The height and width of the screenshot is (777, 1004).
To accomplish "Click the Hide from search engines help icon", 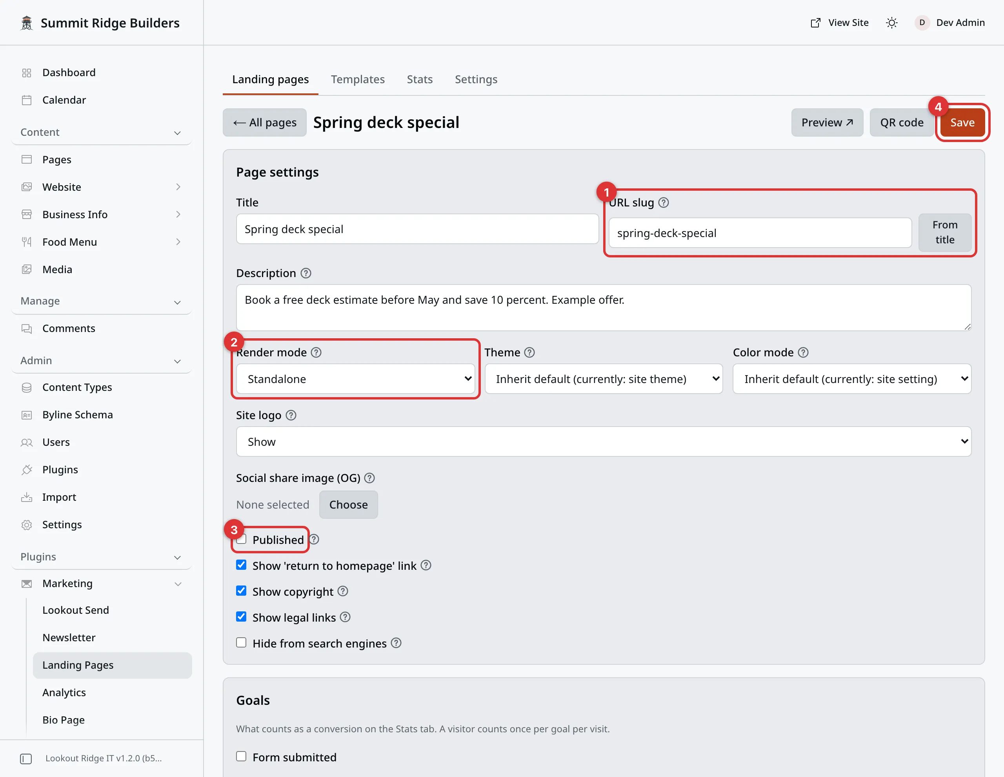I will click(x=396, y=643).
